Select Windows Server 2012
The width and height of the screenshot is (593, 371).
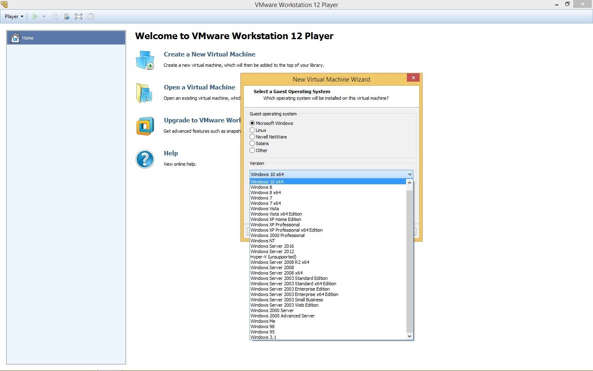[328, 251]
